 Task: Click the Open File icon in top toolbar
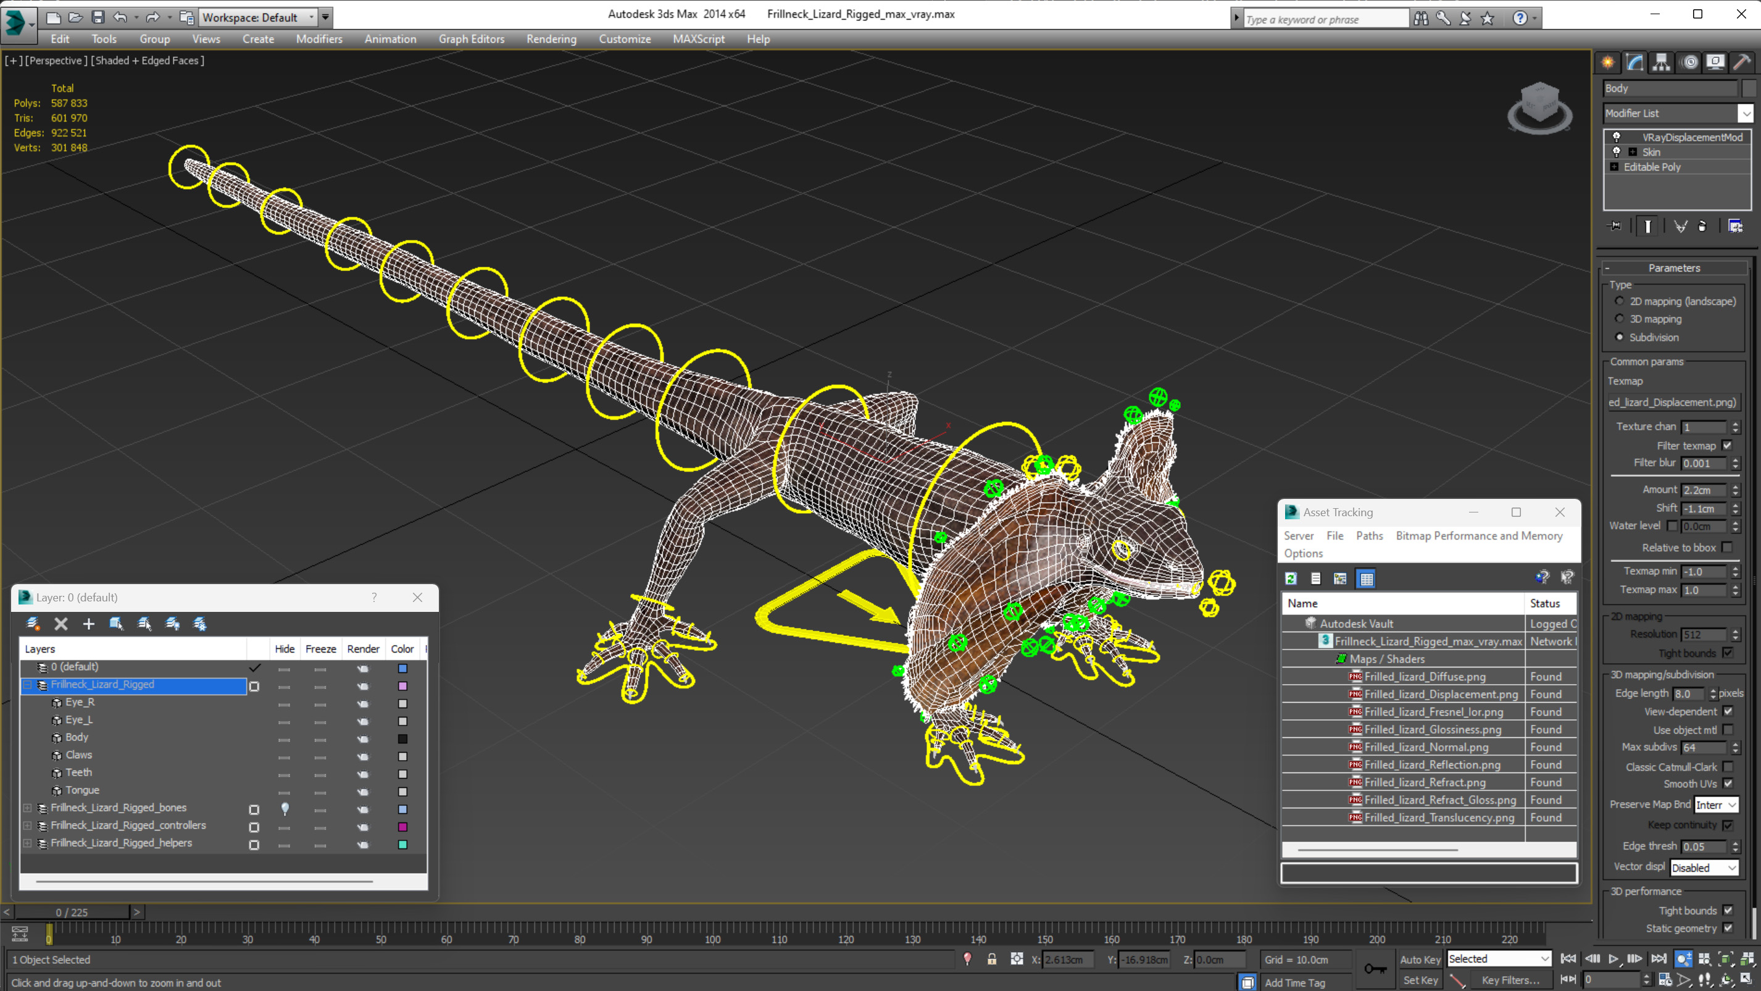75,17
